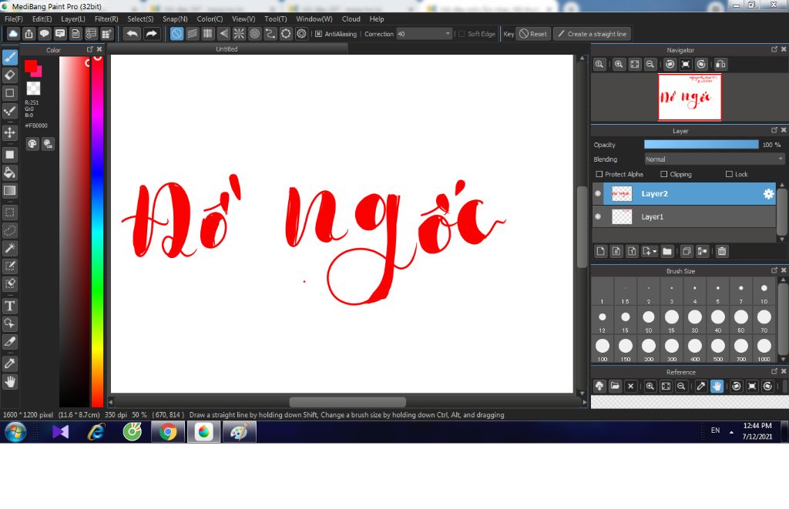
Task: Expand the add-layer dropdown arrow
Action: tap(654, 251)
